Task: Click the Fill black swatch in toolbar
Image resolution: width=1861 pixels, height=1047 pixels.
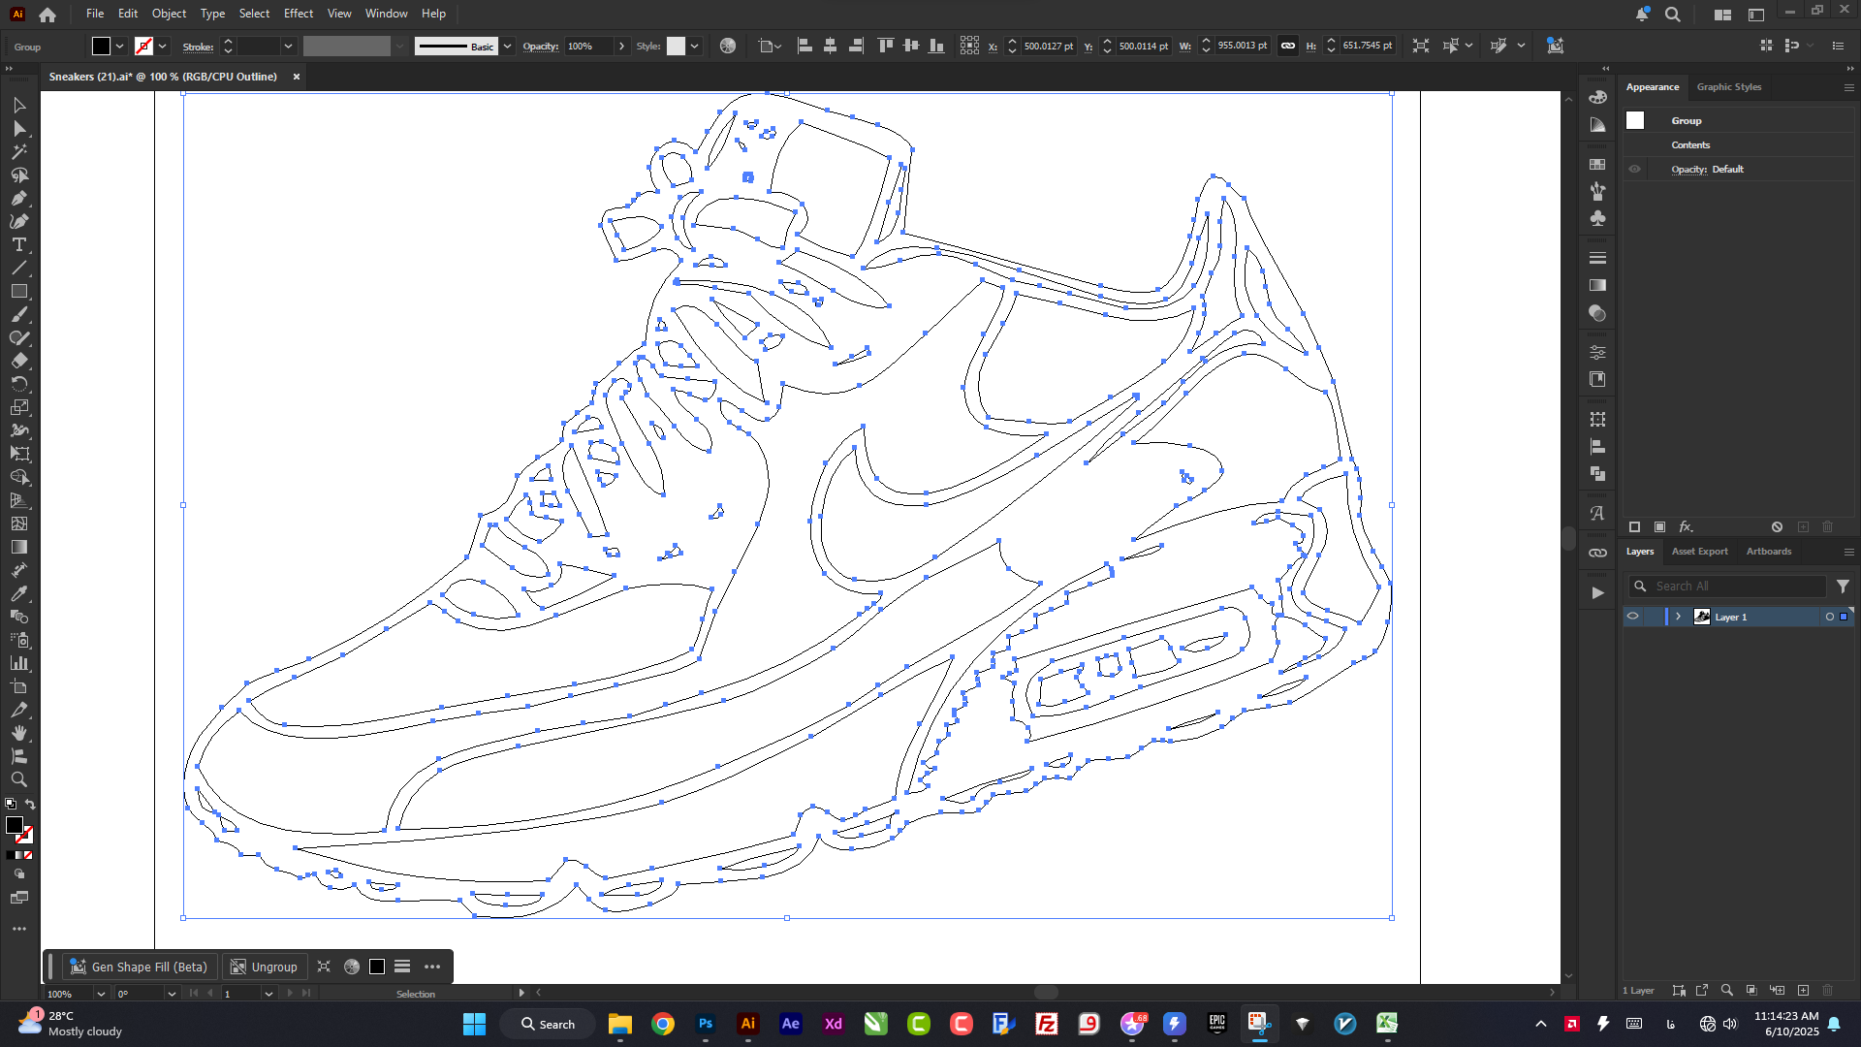Action: 14,825
